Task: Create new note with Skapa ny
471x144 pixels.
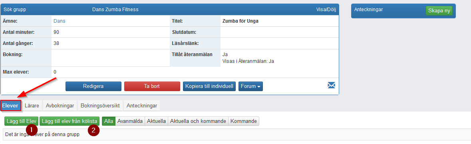Action: pos(439,11)
